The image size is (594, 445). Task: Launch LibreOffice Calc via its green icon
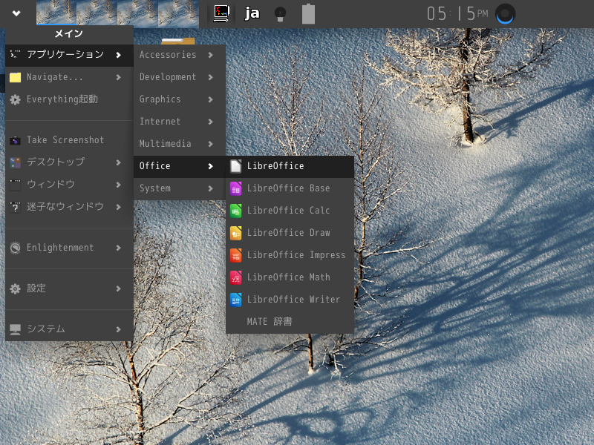click(235, 211)
